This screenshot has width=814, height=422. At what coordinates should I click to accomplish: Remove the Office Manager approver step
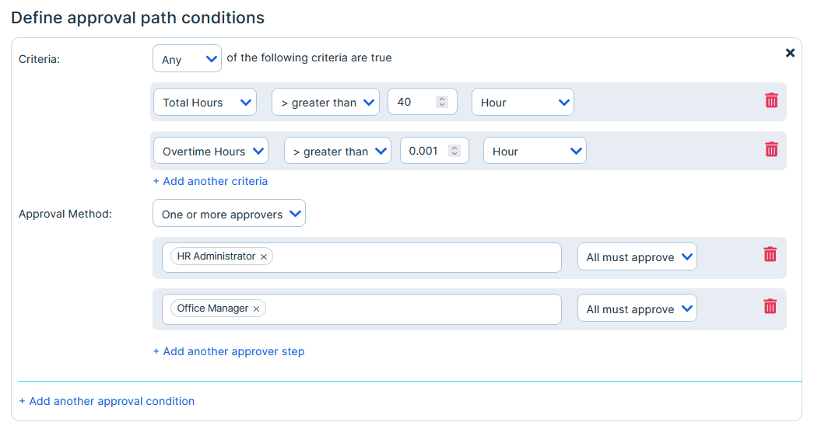770,306
